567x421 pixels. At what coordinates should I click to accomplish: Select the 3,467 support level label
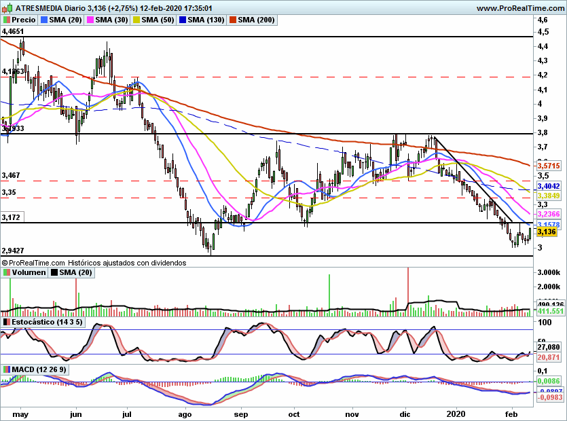point(11,175)
